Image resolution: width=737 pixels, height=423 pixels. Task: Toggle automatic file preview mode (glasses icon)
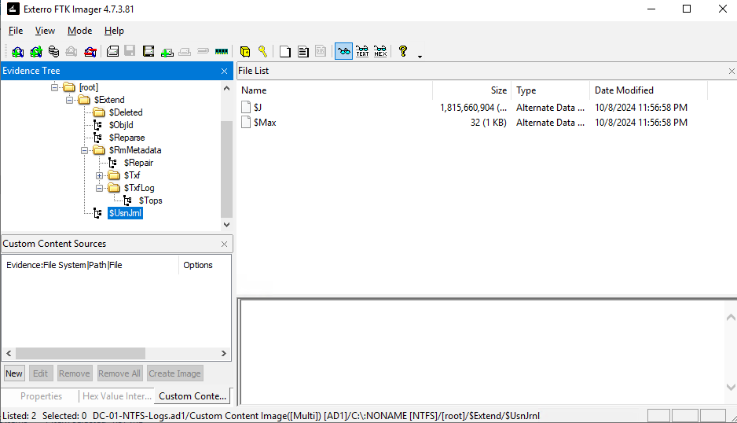(x=343, y=52)
